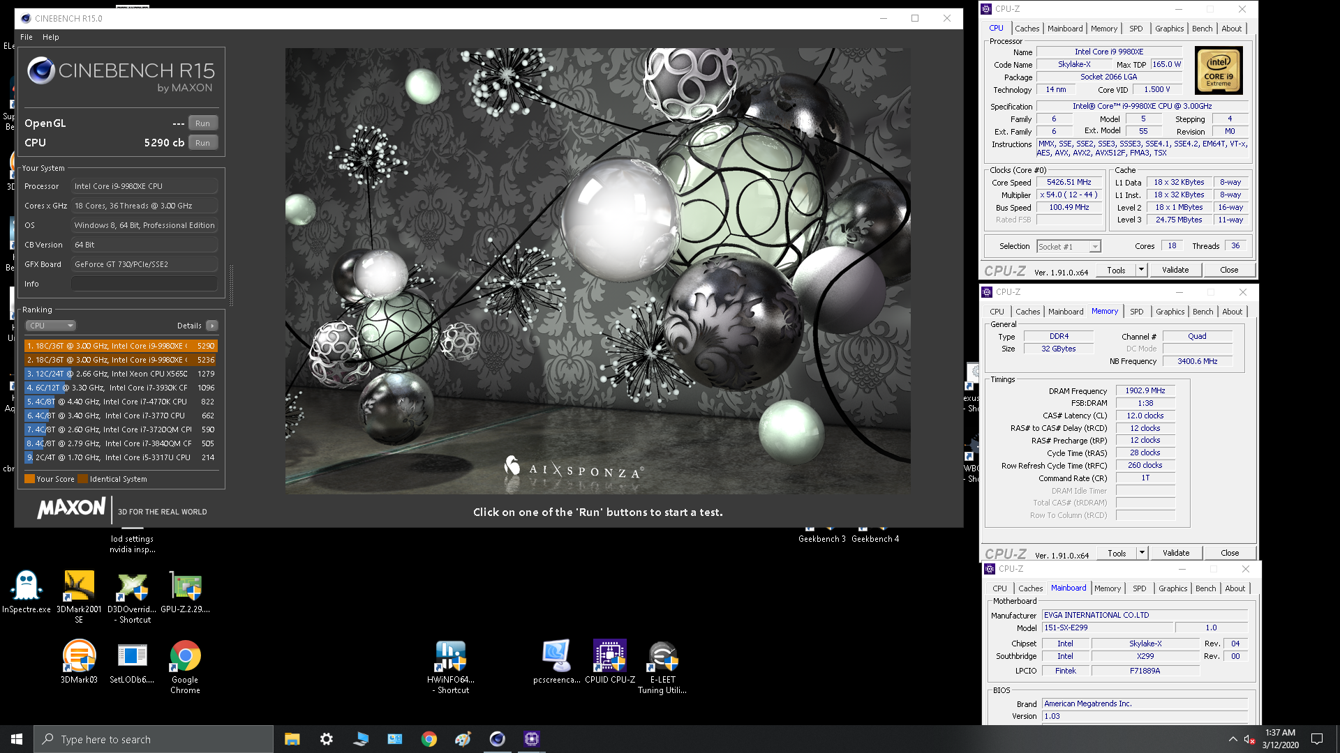Open Tools dropdown arrow top CPU-Z

(x=1141, y=270)
